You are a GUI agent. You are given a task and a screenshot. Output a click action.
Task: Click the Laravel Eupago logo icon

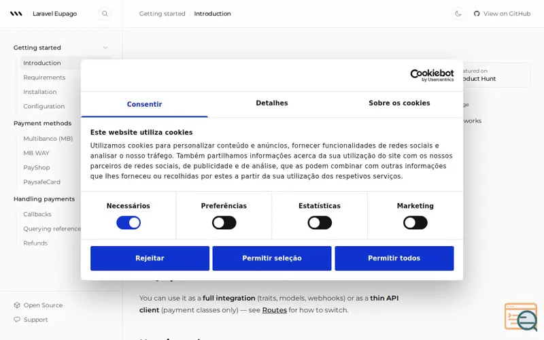click(x=16, y=14)
